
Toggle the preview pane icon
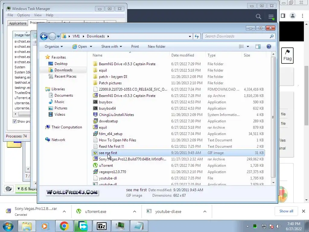coord(258,47)
